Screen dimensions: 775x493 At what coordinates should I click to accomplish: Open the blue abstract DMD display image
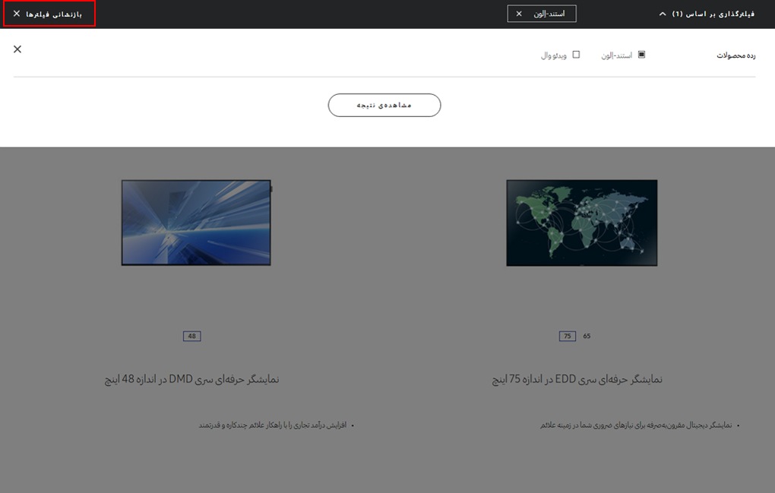(196, 223)
